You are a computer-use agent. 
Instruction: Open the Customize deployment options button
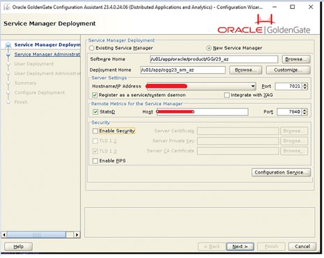[x=288, y=70]
